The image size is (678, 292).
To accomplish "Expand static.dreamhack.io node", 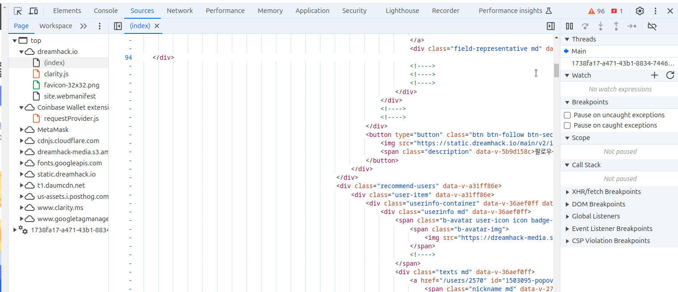I will tap(21, 174).
